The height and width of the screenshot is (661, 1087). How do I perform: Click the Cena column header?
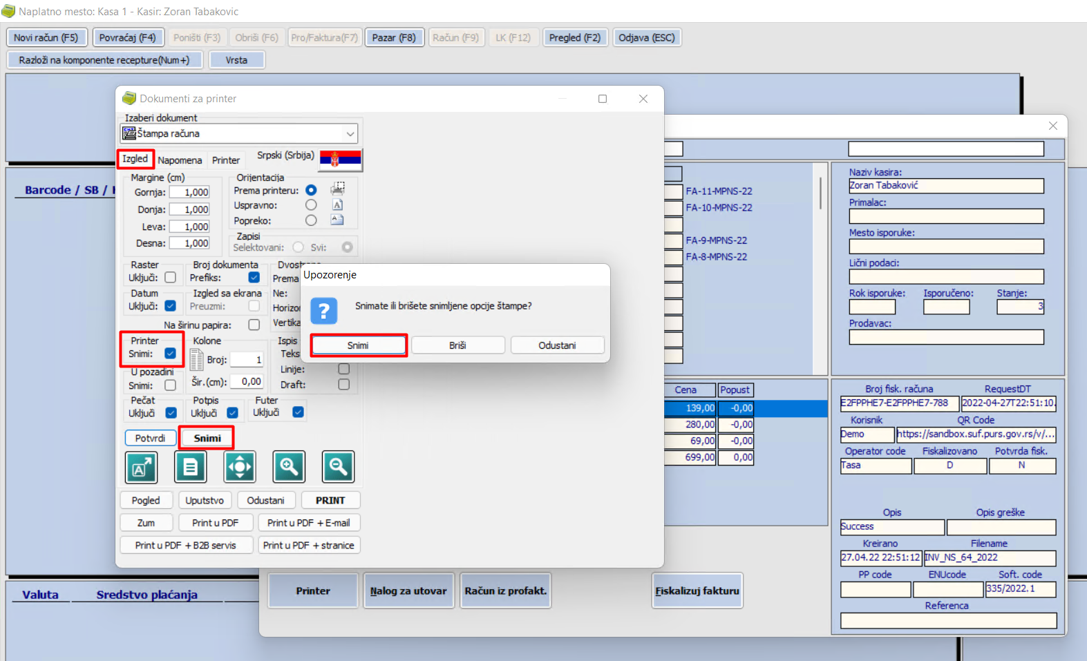point(686,390)
